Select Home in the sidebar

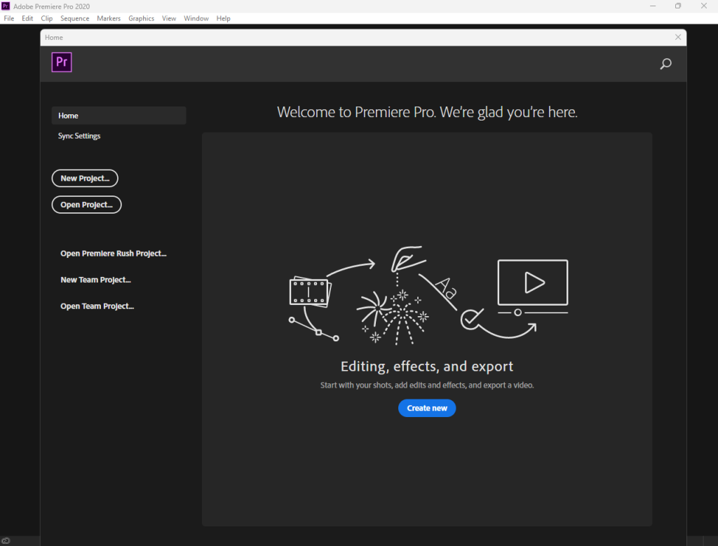118,116
